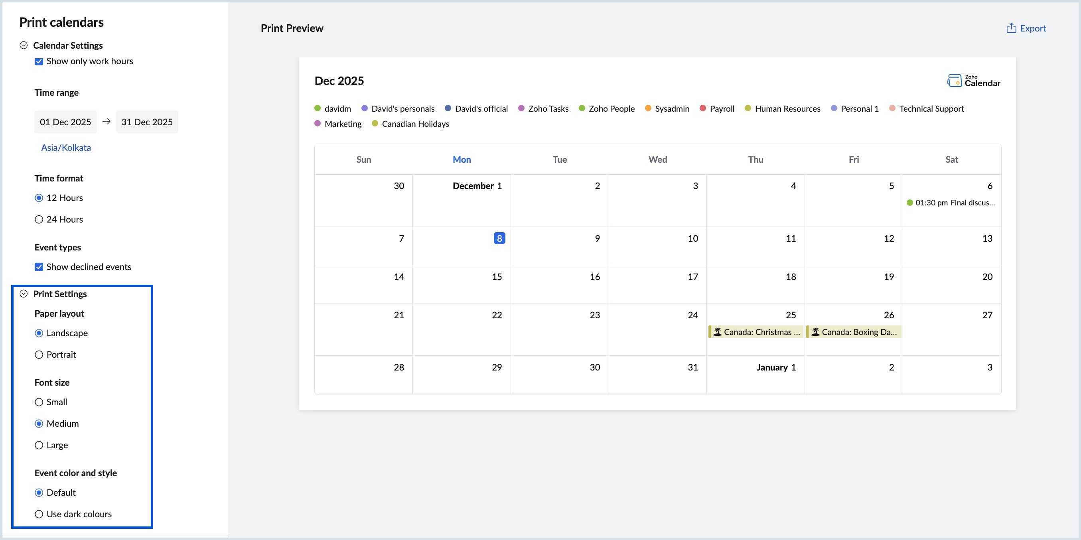Open the start date 01 Dec 2025 picker

(65, 122)
